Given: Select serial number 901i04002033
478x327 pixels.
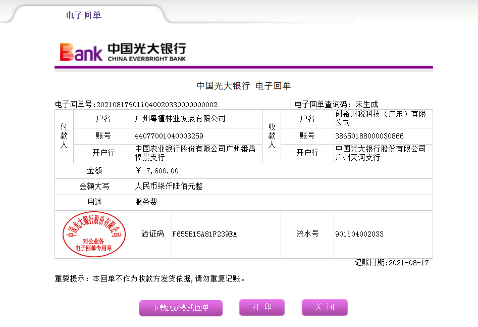Looking at the screenshot, I should click(x=359, y=234).
